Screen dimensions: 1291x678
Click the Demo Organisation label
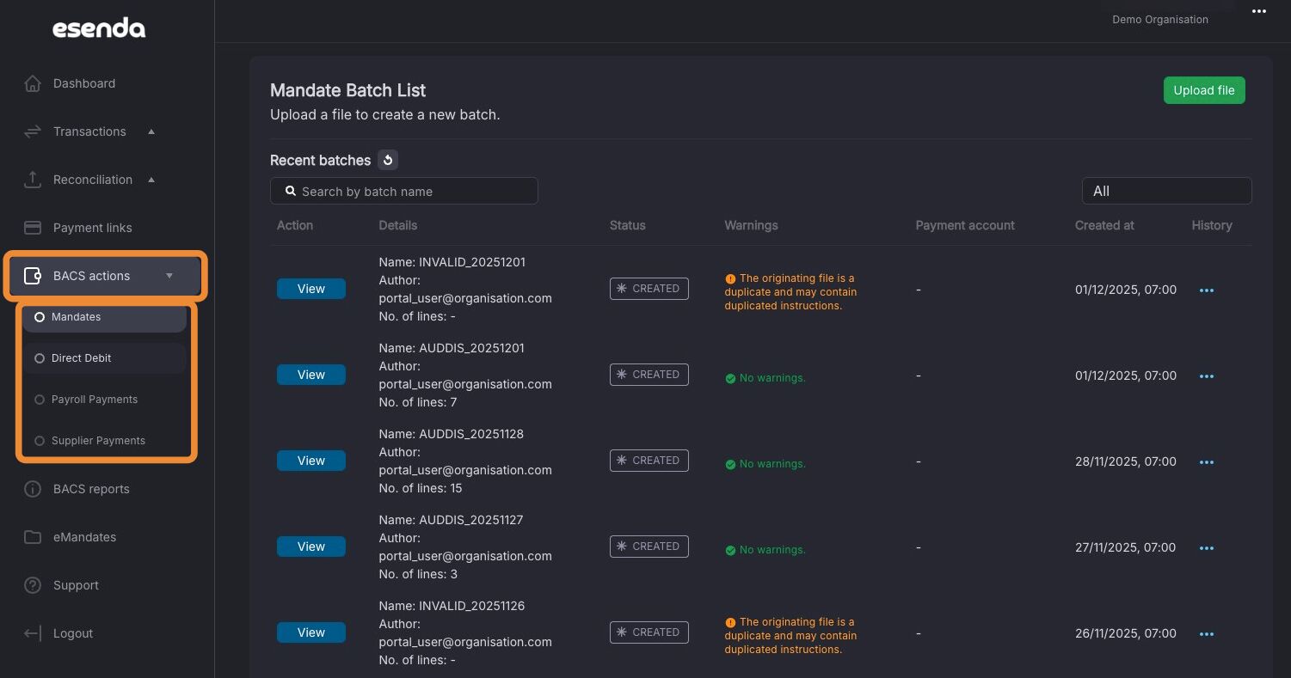click(1160, 19)
